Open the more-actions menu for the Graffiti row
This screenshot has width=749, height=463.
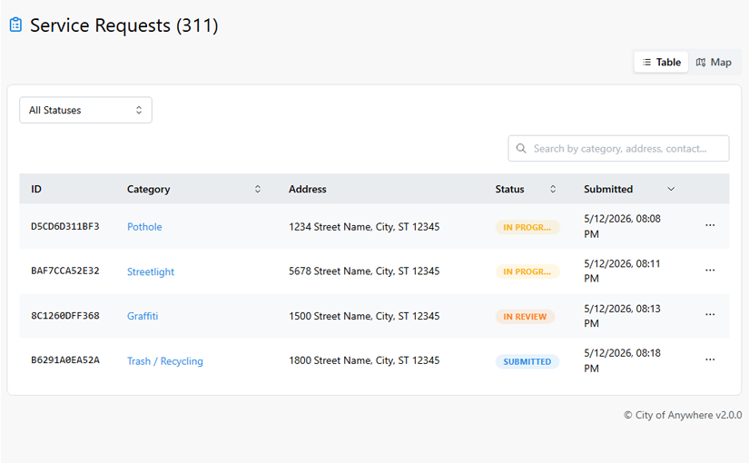coord(710,314)
